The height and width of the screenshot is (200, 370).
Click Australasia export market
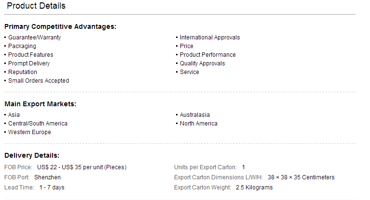click(x=195, y=115)
